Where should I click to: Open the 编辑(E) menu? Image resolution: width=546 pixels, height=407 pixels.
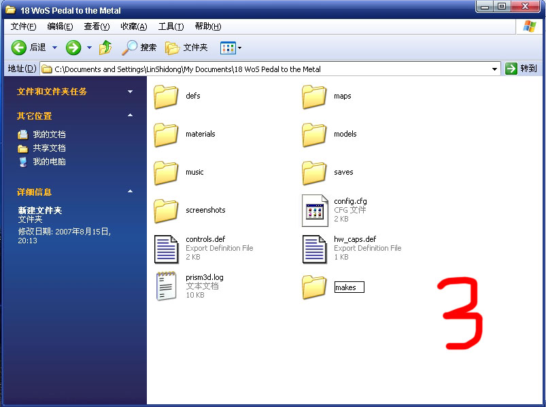[x=60, y=26]
